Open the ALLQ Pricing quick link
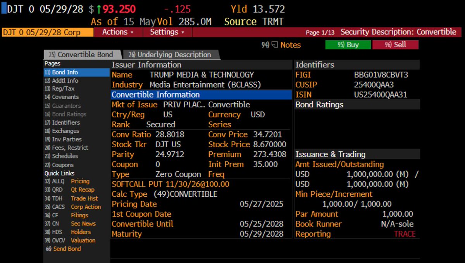Image resolution: width=465 pixels, height=263 pixels. click(x=67, y=181)
